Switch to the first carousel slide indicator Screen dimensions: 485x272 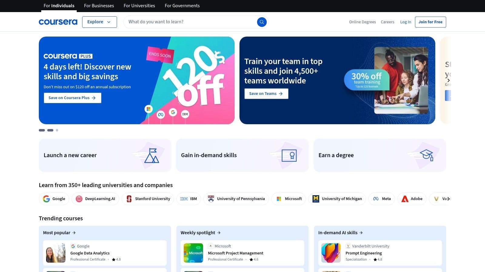42,130
